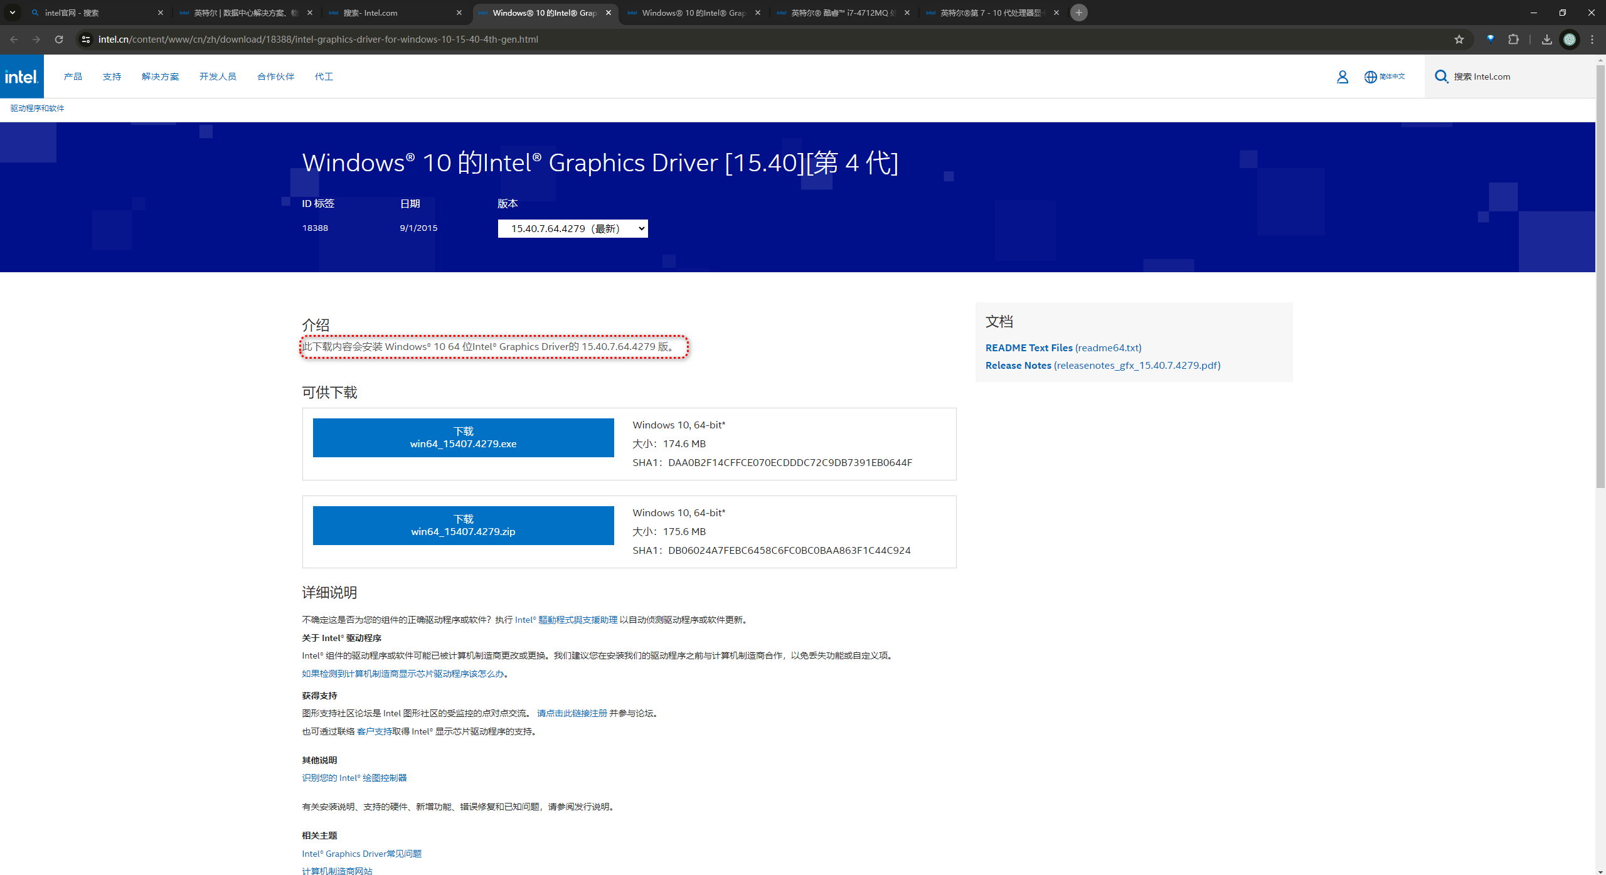Open the Chrome downloads icon
This screenshot has width=1606, height=875.
point(1546,40)
